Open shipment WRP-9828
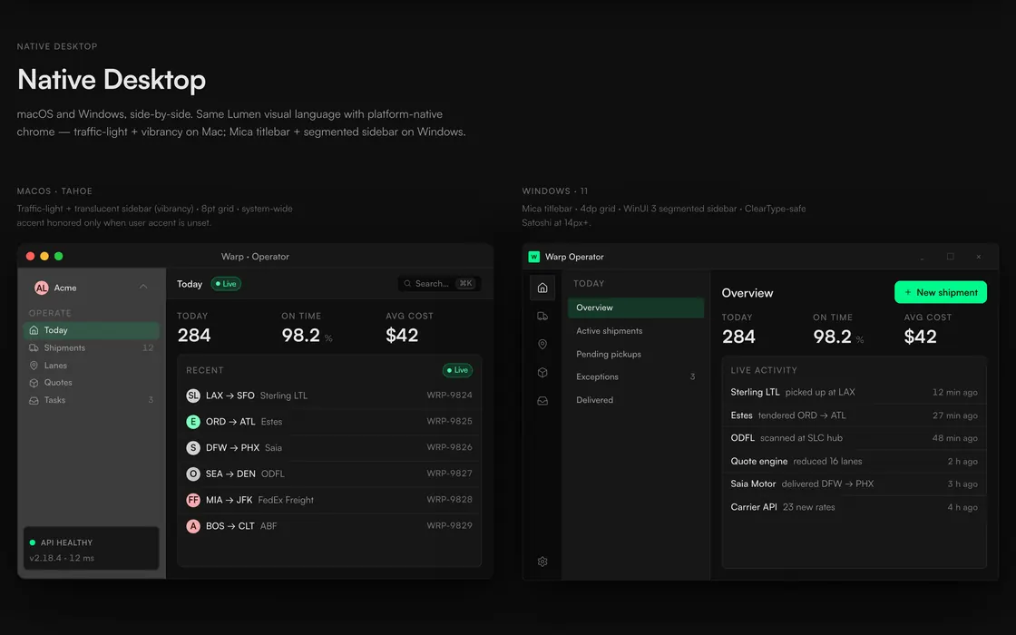1016x635 pixels. (329, 500)
